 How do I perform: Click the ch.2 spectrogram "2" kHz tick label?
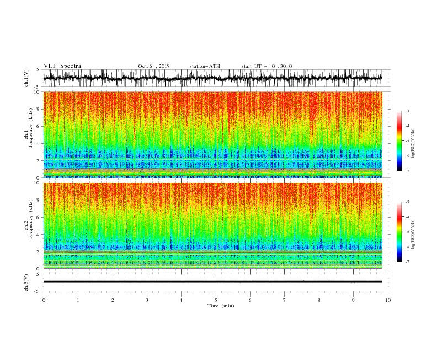pos(38,252)
